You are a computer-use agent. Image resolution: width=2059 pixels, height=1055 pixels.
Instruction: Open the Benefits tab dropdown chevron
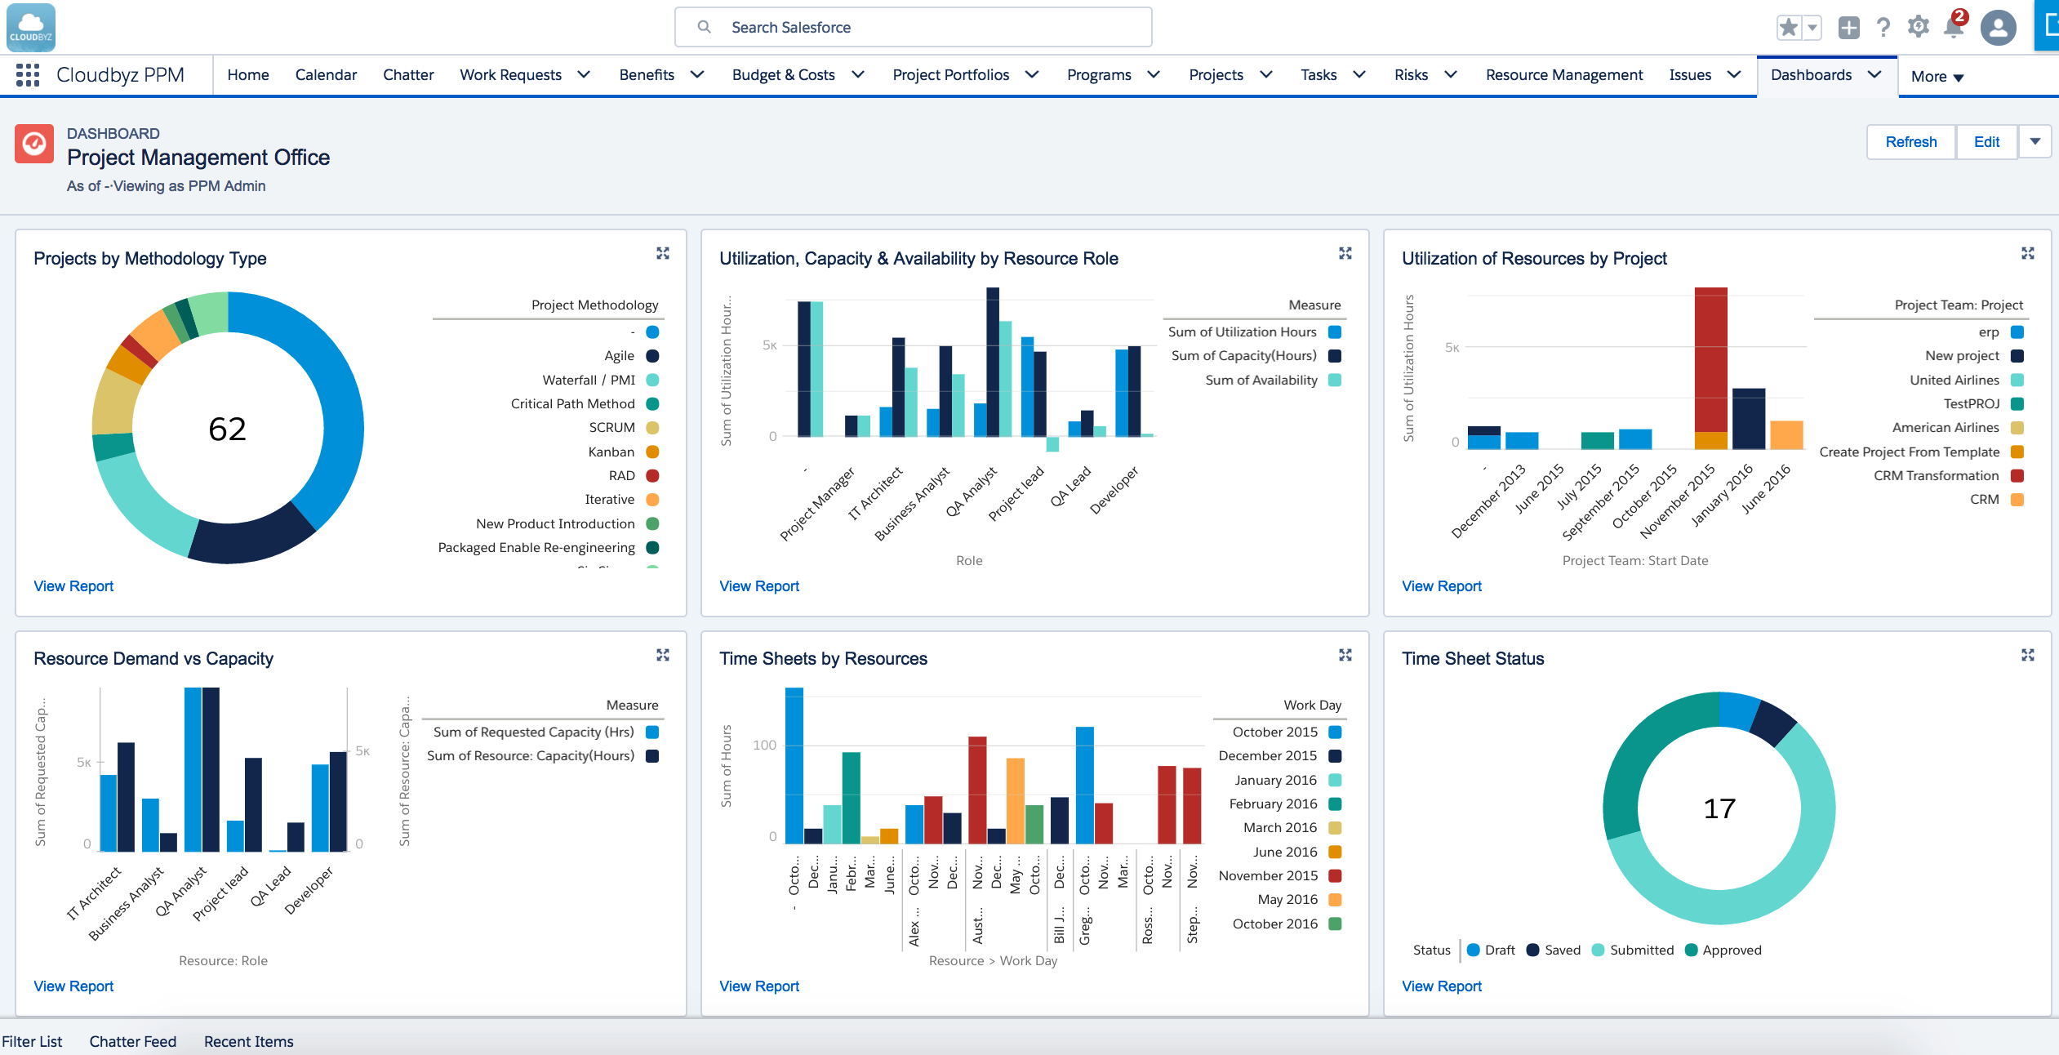click(x=697, y=74)
